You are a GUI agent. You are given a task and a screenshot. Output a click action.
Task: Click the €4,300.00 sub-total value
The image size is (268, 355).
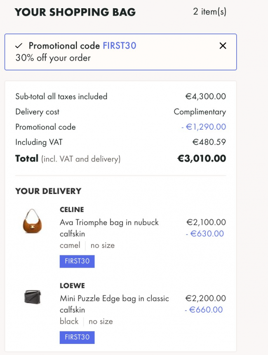click(205, 96)
